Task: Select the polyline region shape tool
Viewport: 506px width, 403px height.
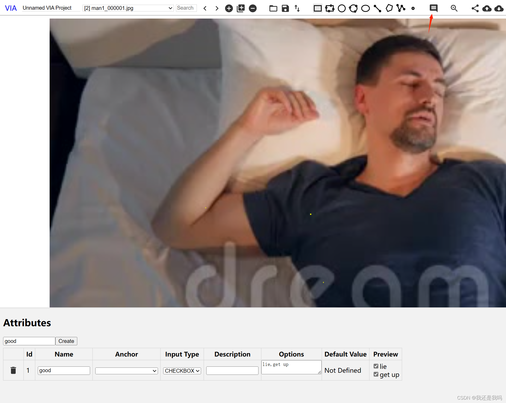Action: 401,8
